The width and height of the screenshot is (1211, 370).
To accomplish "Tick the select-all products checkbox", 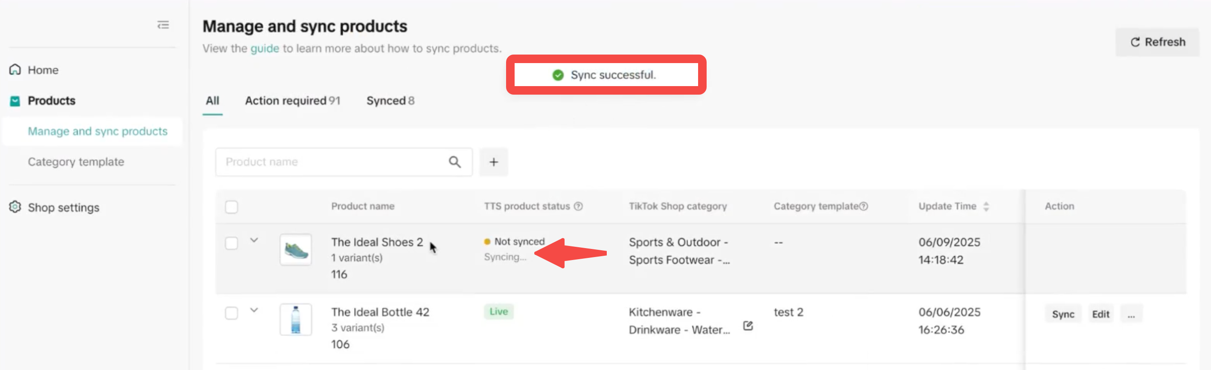I will pos(231,207).
